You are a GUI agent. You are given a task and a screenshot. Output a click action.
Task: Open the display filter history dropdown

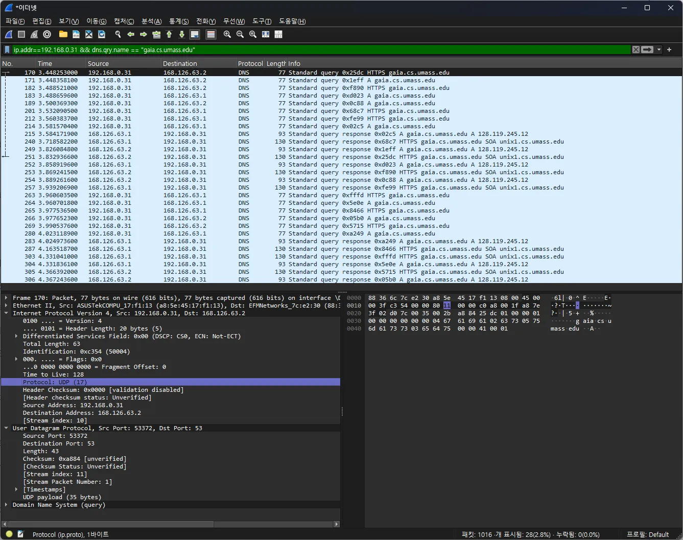pyautogui.click(x=659, y=50)
